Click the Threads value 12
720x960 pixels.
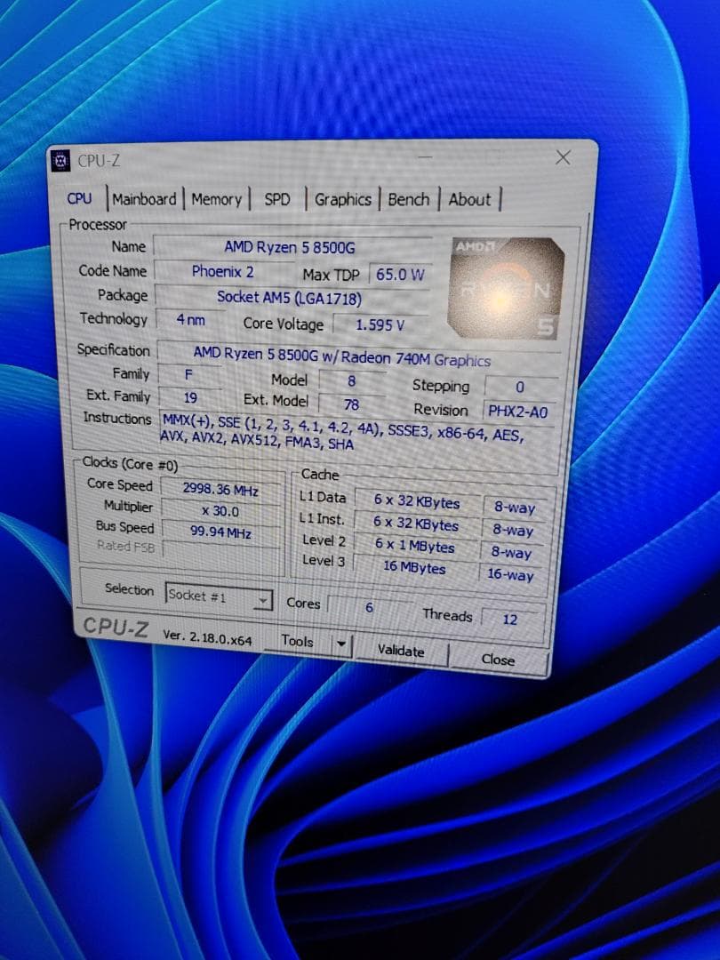pos(510,619)
